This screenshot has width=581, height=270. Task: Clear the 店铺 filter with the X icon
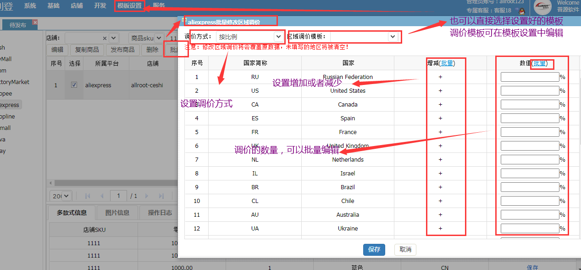(105, 38)
